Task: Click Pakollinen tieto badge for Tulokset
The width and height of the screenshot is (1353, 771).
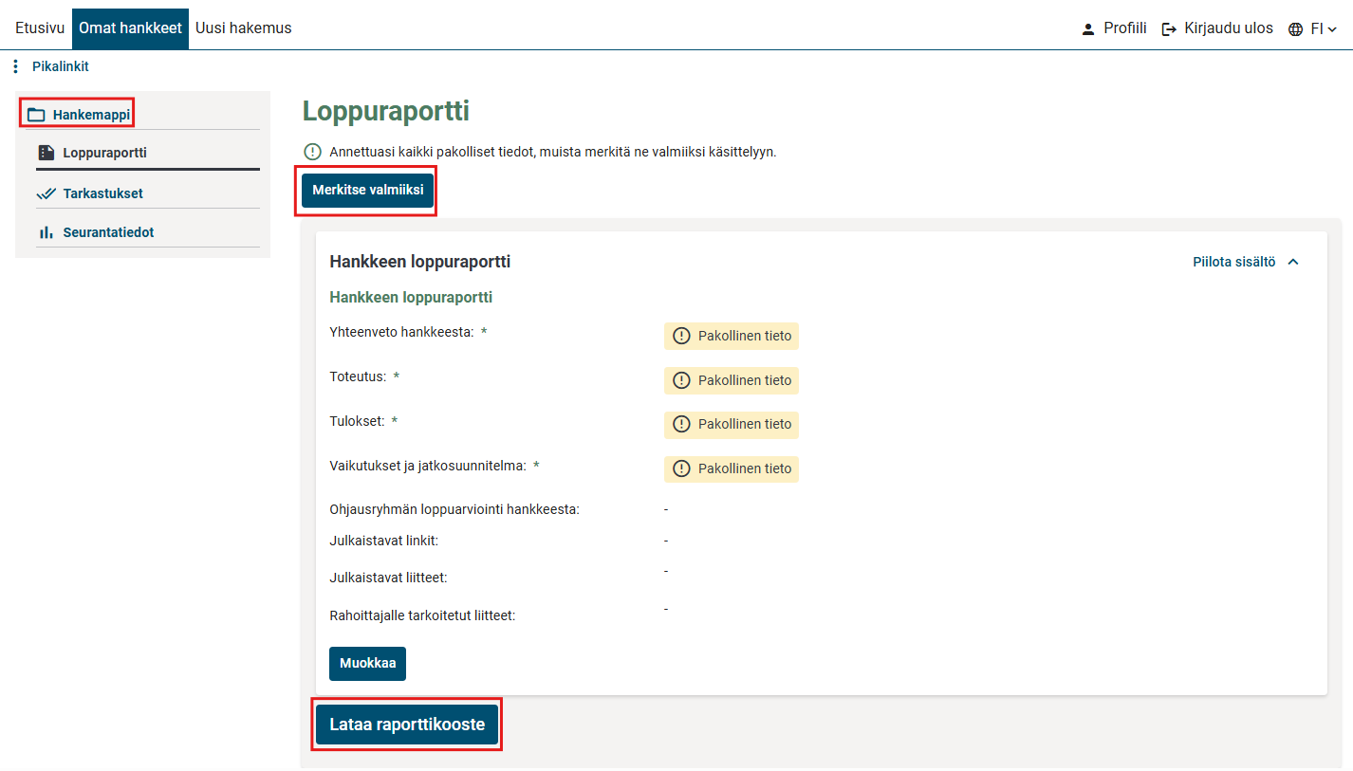Action: click(x=731, y=424)
